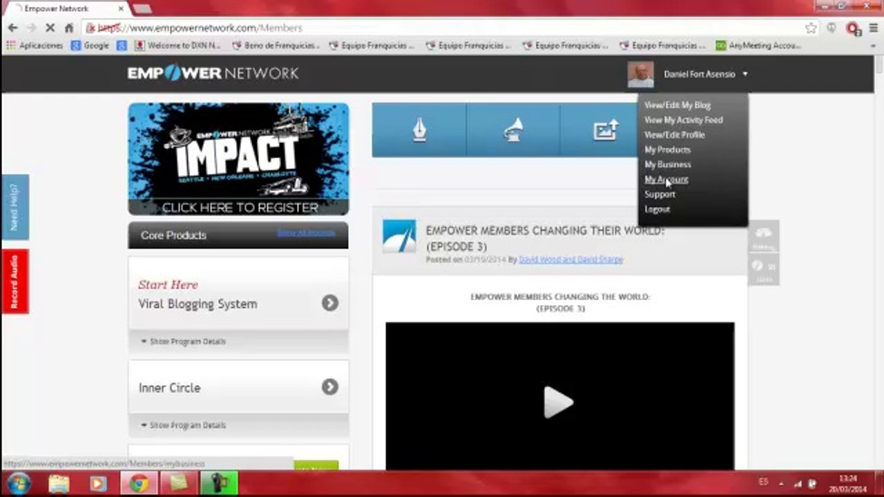This screenshot has height=497, width=884.
Task: Click the gramophone audio post icon
Action: point(513,130)
